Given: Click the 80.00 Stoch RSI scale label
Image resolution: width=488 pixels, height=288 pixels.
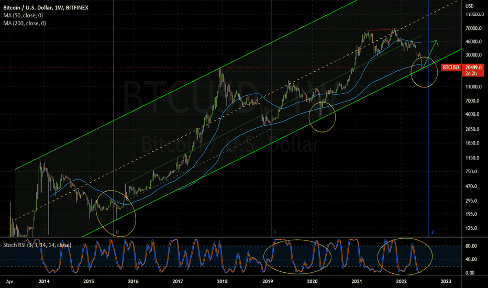Looking at the screenshot, I should coord(471,246).
